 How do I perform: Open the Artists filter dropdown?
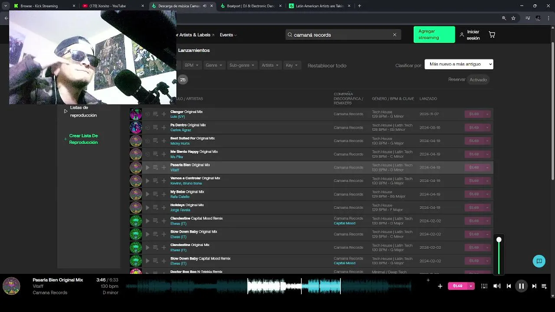coord(271,65)
